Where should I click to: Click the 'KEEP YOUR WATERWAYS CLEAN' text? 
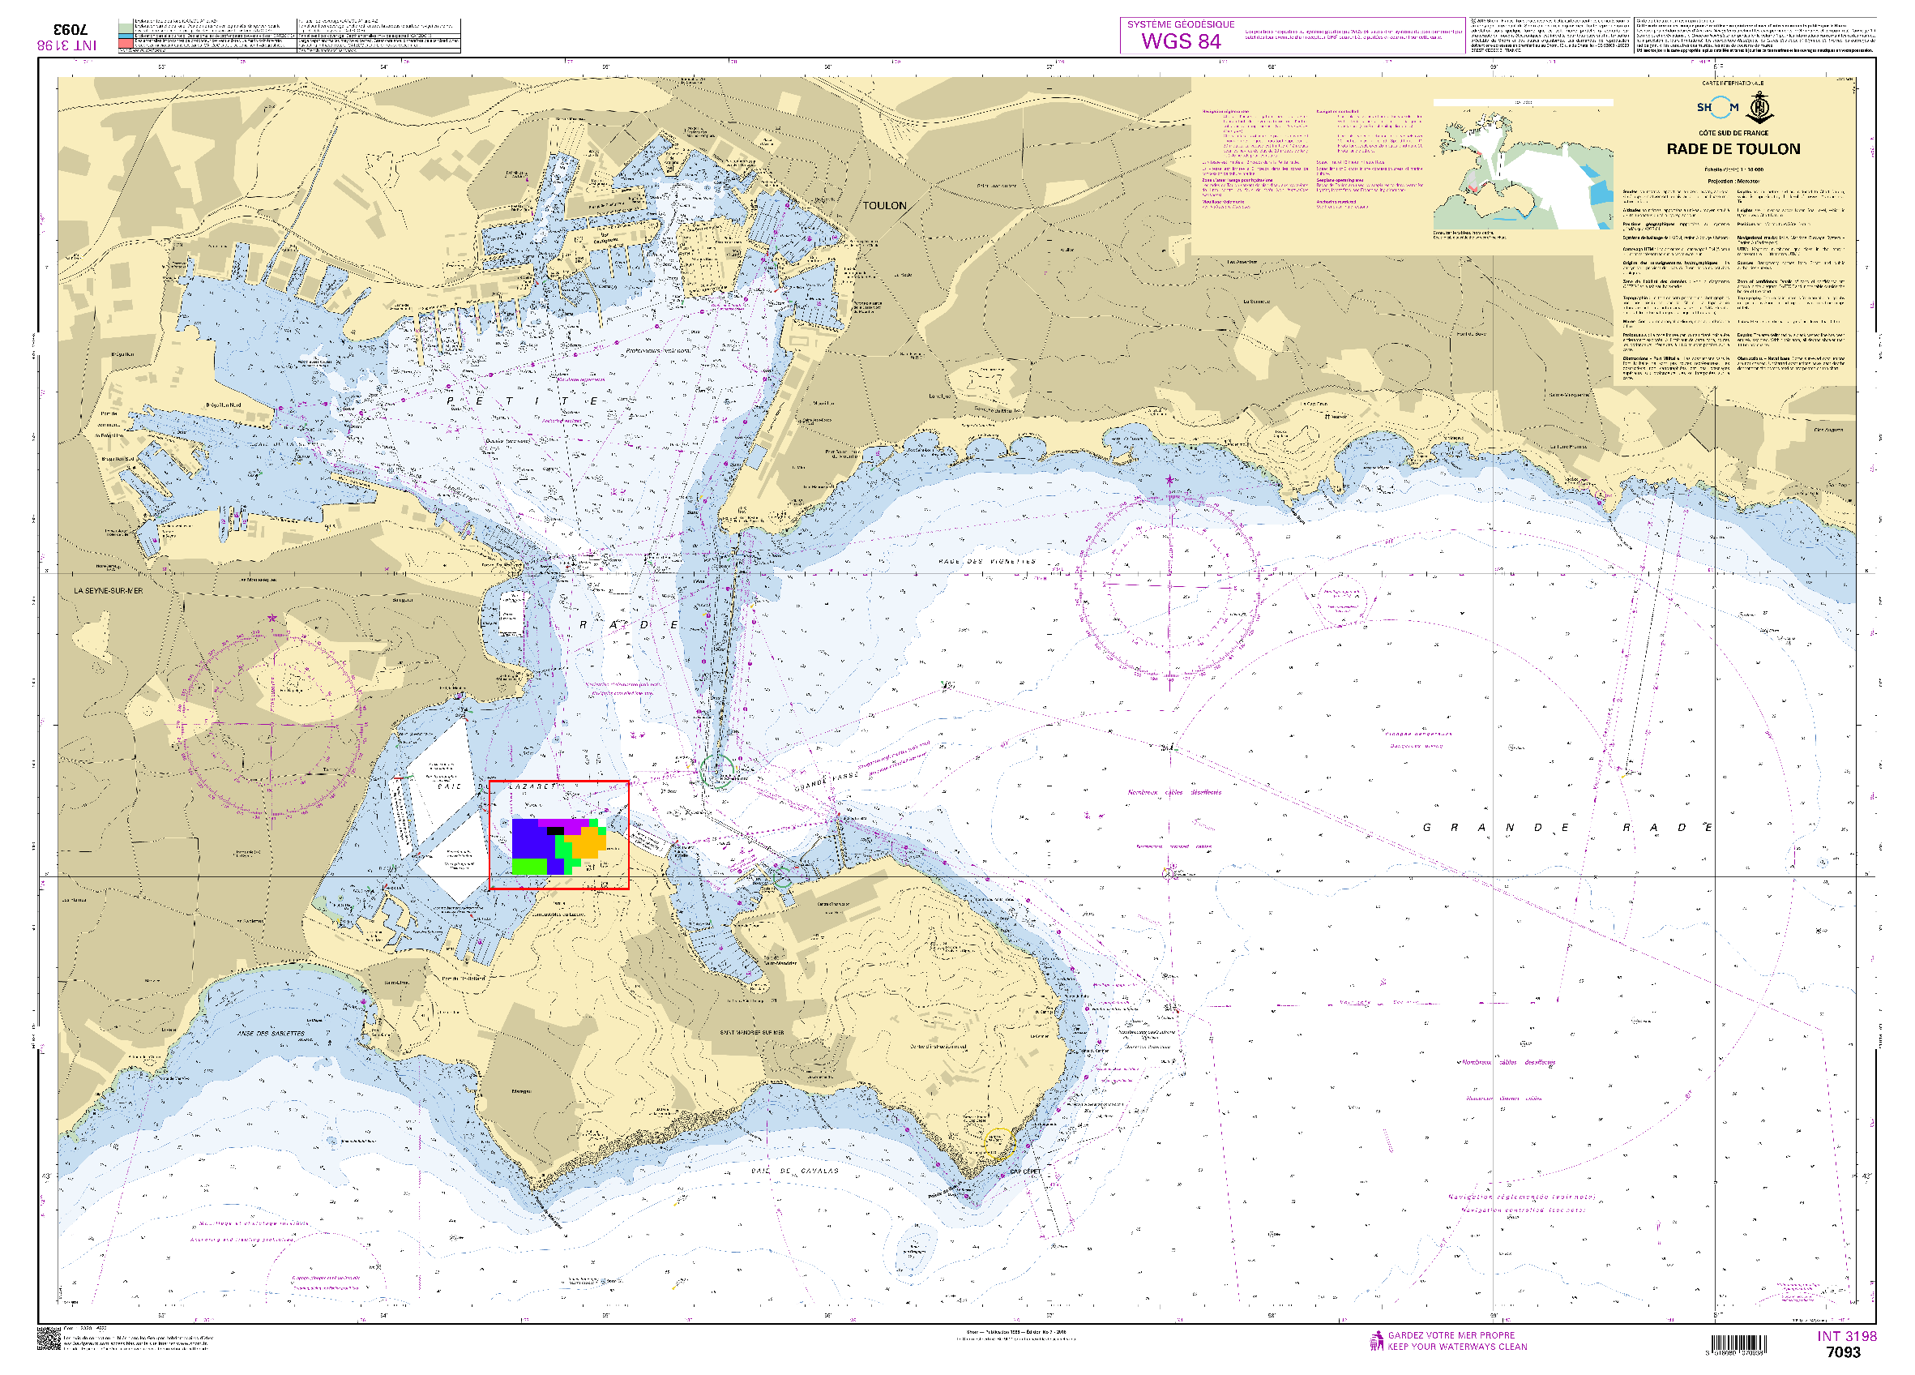(1456, 1347)
